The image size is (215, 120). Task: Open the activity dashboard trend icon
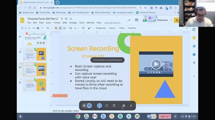pos(129,20)
